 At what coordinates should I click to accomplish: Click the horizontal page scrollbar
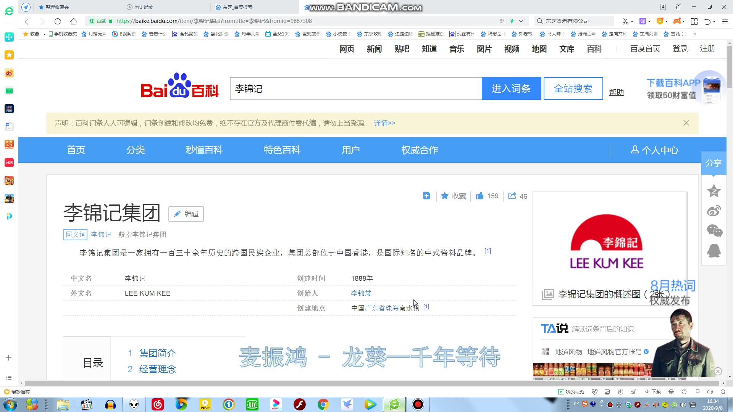pos(371,383)
